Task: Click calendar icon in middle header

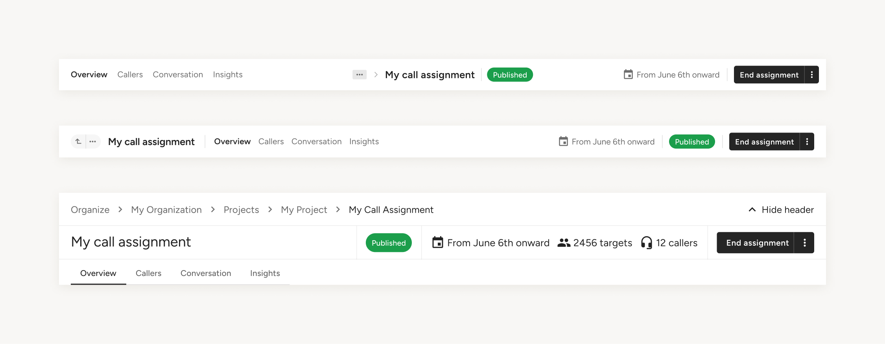Action: 563,141
